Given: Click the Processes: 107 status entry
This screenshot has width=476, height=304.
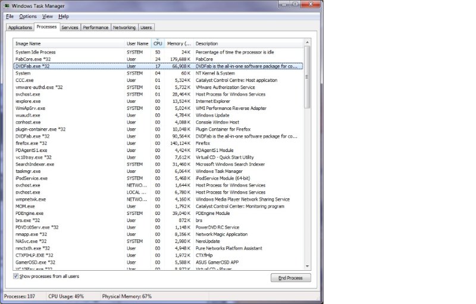Looking at the screenshot, I should pos(20,296).
